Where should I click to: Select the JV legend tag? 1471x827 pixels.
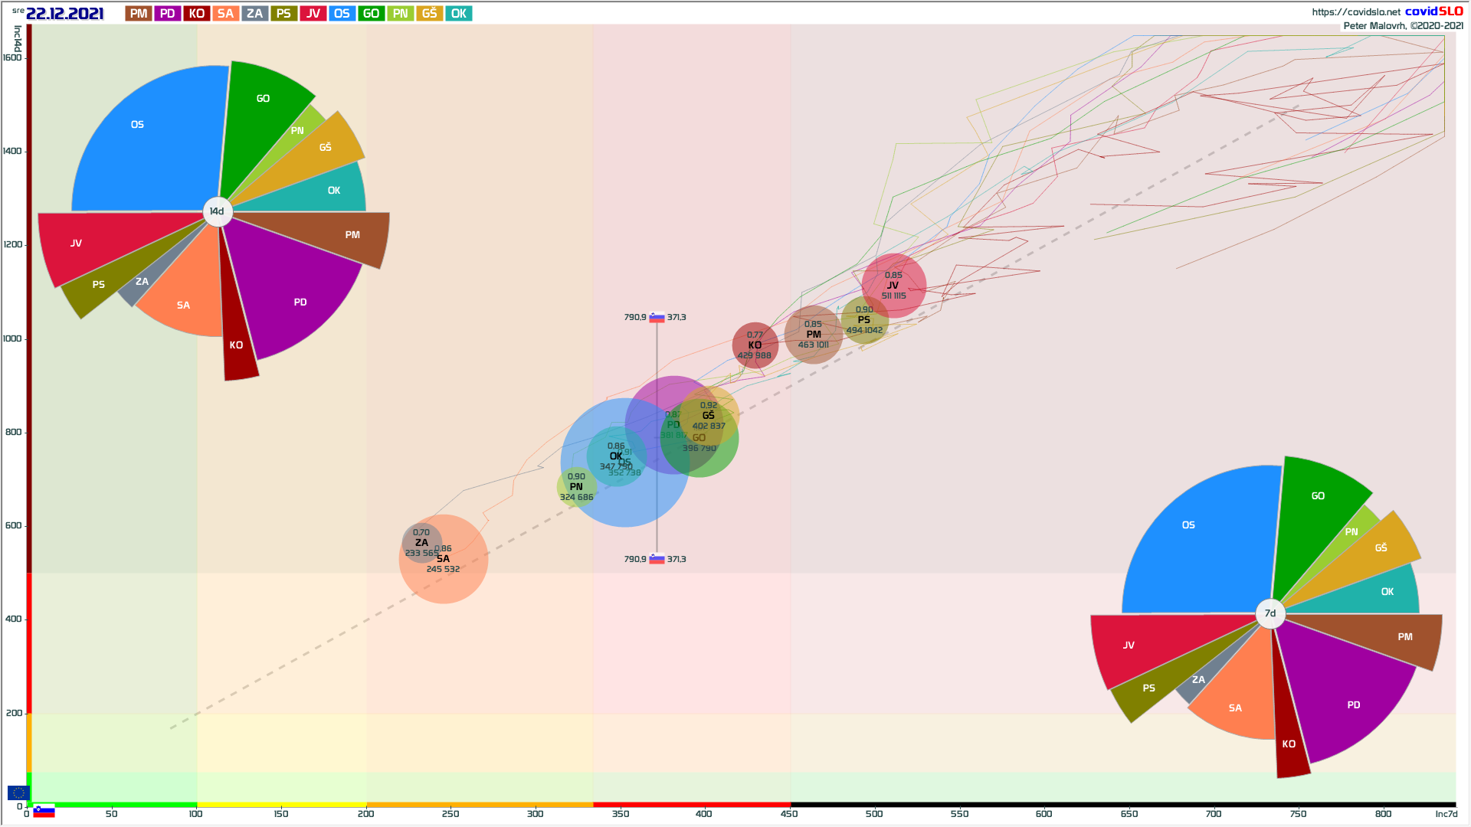click(x=313, y=14)
